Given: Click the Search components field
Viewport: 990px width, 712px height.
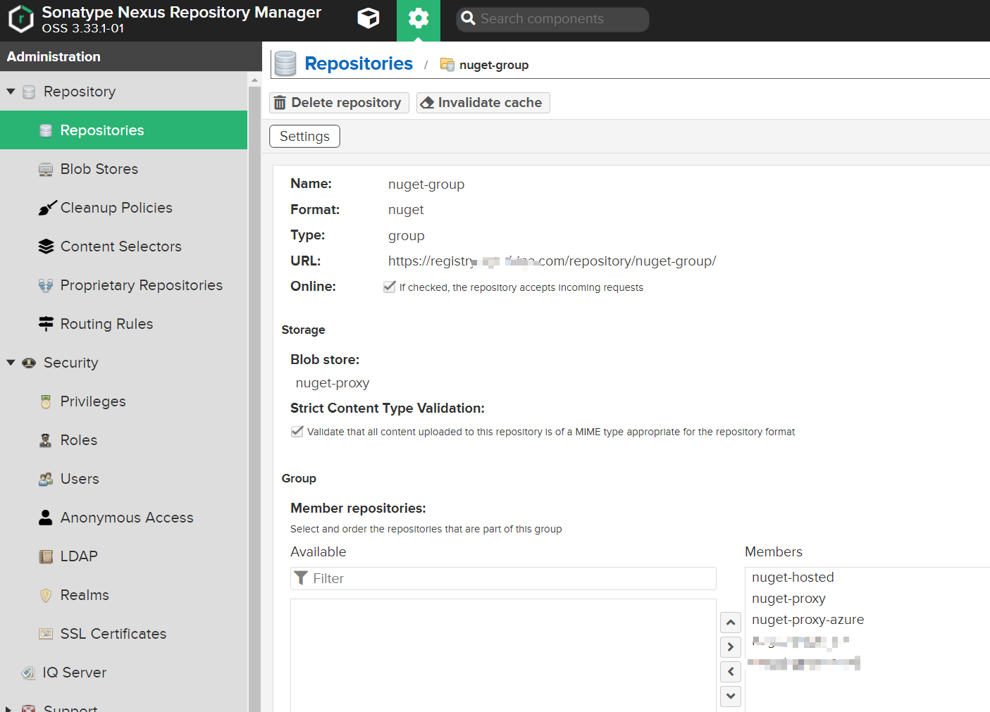Looking at the screenshot, I should pos(552,19).
